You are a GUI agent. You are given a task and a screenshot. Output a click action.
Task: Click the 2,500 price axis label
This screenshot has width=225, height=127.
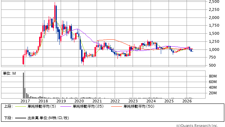(214, 1)
